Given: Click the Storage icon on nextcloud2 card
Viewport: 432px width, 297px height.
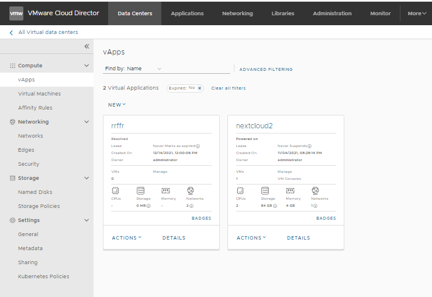Looking at the screenshot, I should click(x=265, y=191).
